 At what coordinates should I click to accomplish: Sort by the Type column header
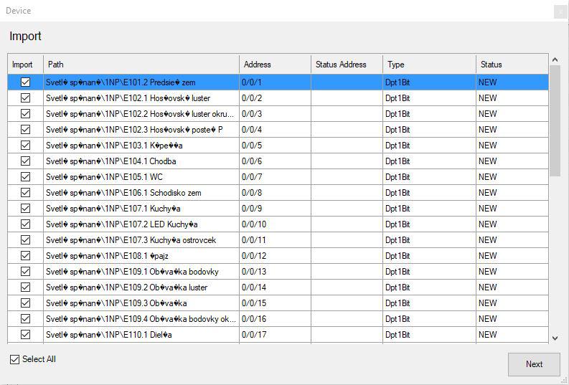tap(428, 65)
